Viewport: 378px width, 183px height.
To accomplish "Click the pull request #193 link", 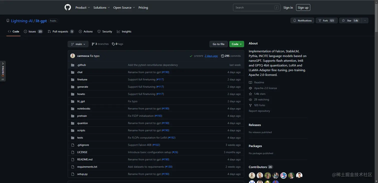I will point(158,116).
